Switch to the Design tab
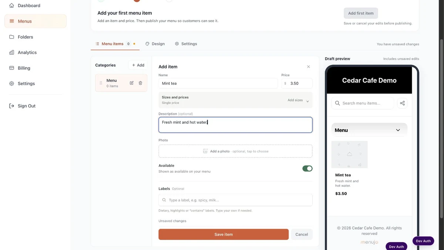Viewport: 444px width, 250px height. [155, 44]
